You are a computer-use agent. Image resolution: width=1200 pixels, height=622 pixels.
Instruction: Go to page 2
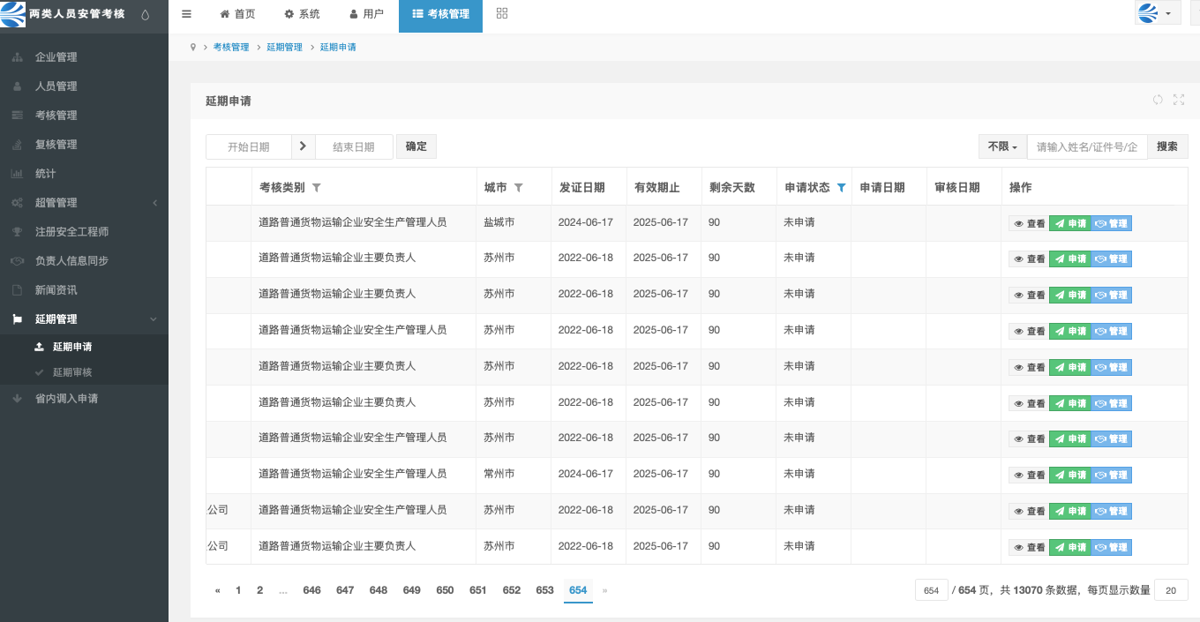pyautogui.click(x=259, y=590)
